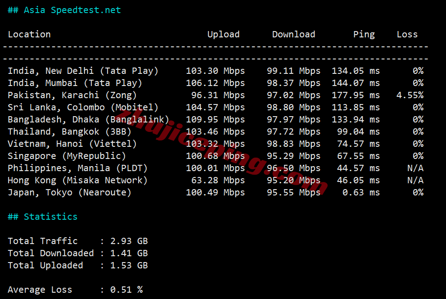Select the "Total Traffic : 2.93 GB" line

[x=77, y=241]
